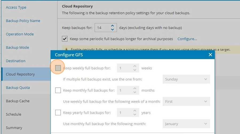240x134 pixels.
Task: Go to the Access Type step
Action: [x=16, y=7]
